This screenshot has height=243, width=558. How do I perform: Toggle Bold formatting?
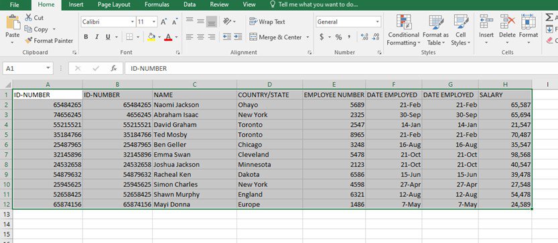(x=86, y=37)
